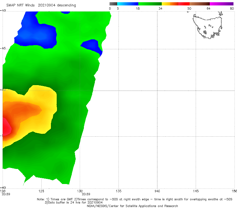The image size is (237, 208).
Task: Click the longitude axis label '140'
Action: (157, 191)
